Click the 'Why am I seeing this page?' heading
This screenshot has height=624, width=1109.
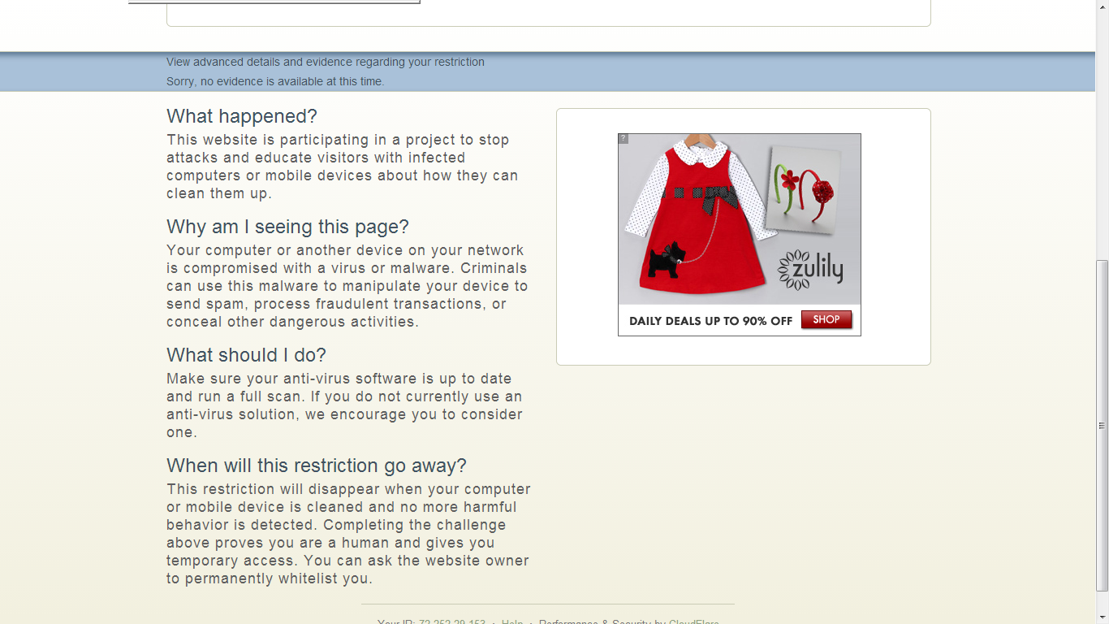coord(288,227)
